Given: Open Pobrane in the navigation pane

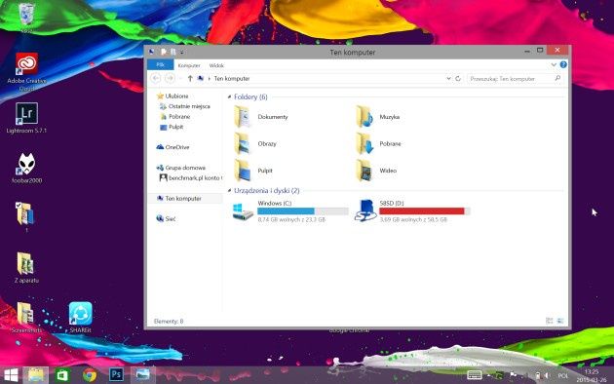Looking at the screenshot, I should (x=175, y=117).
